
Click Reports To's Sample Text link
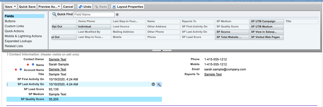(x=213, y=74)
